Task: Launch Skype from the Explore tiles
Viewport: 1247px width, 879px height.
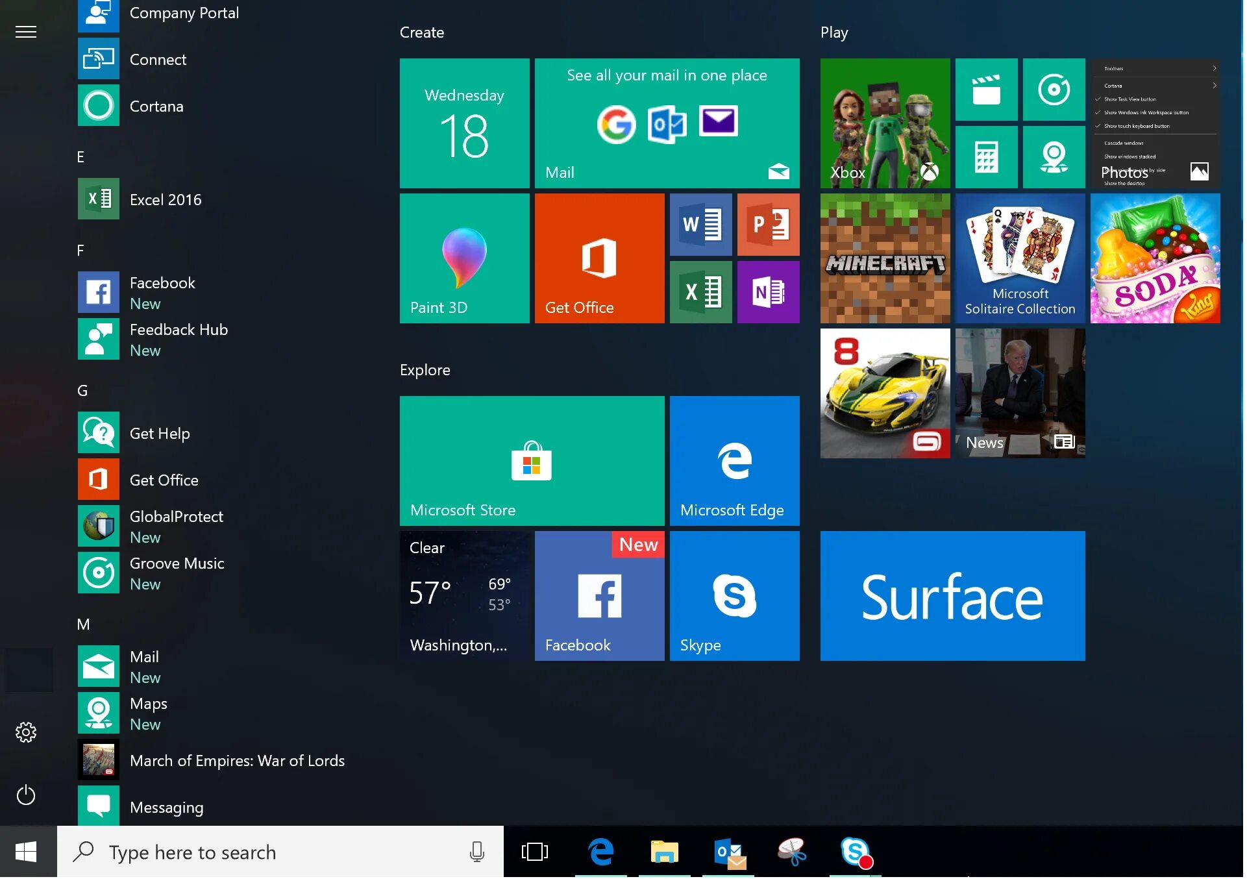Action: pyautogui.click(x=735, y=596)
